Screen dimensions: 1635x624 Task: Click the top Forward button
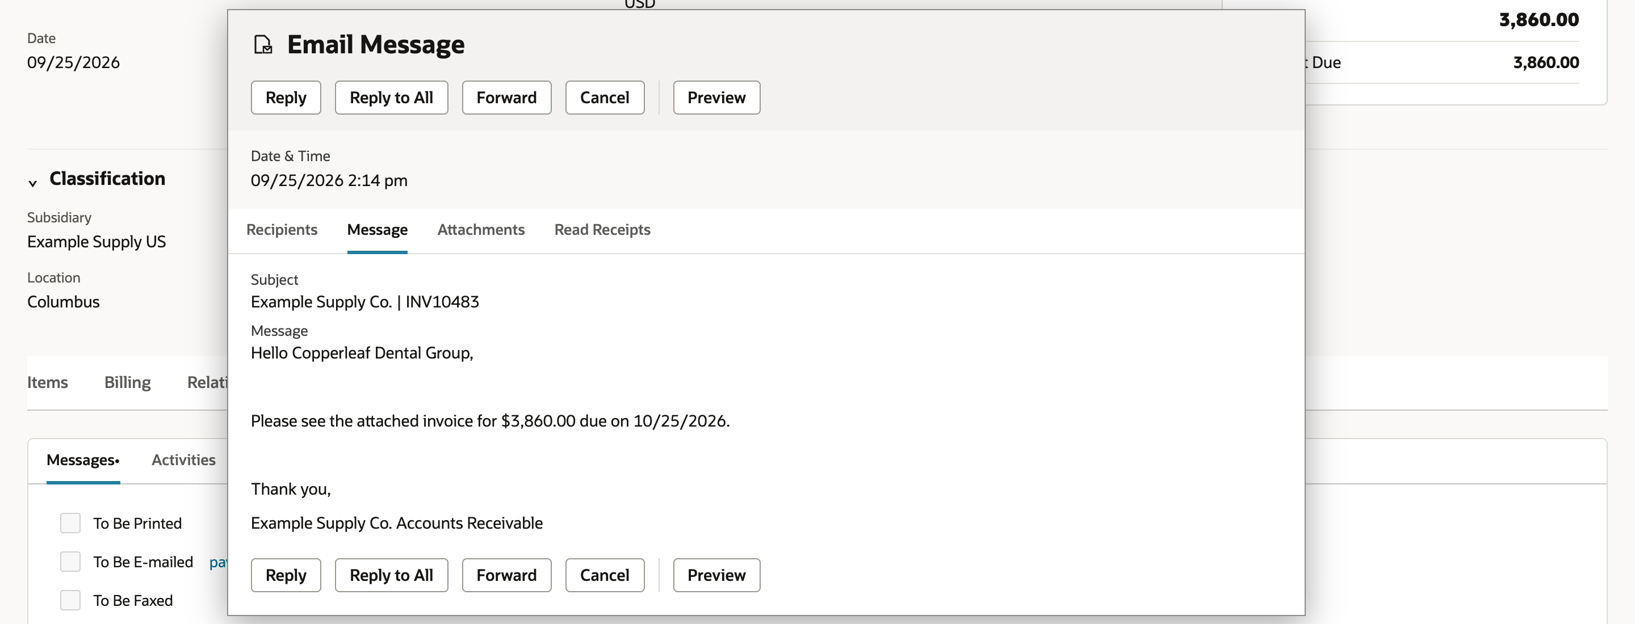tap(506, 98)
